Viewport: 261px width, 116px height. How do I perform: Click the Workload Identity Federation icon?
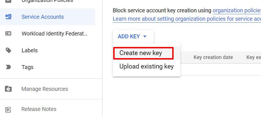(x=8, y=34)
